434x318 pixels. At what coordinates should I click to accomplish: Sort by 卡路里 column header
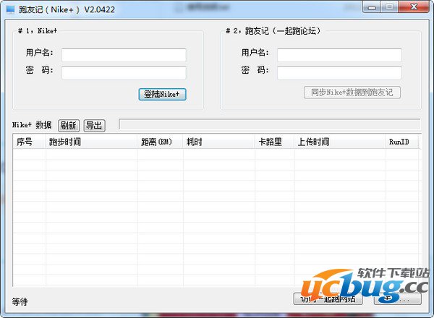point(274,142)
